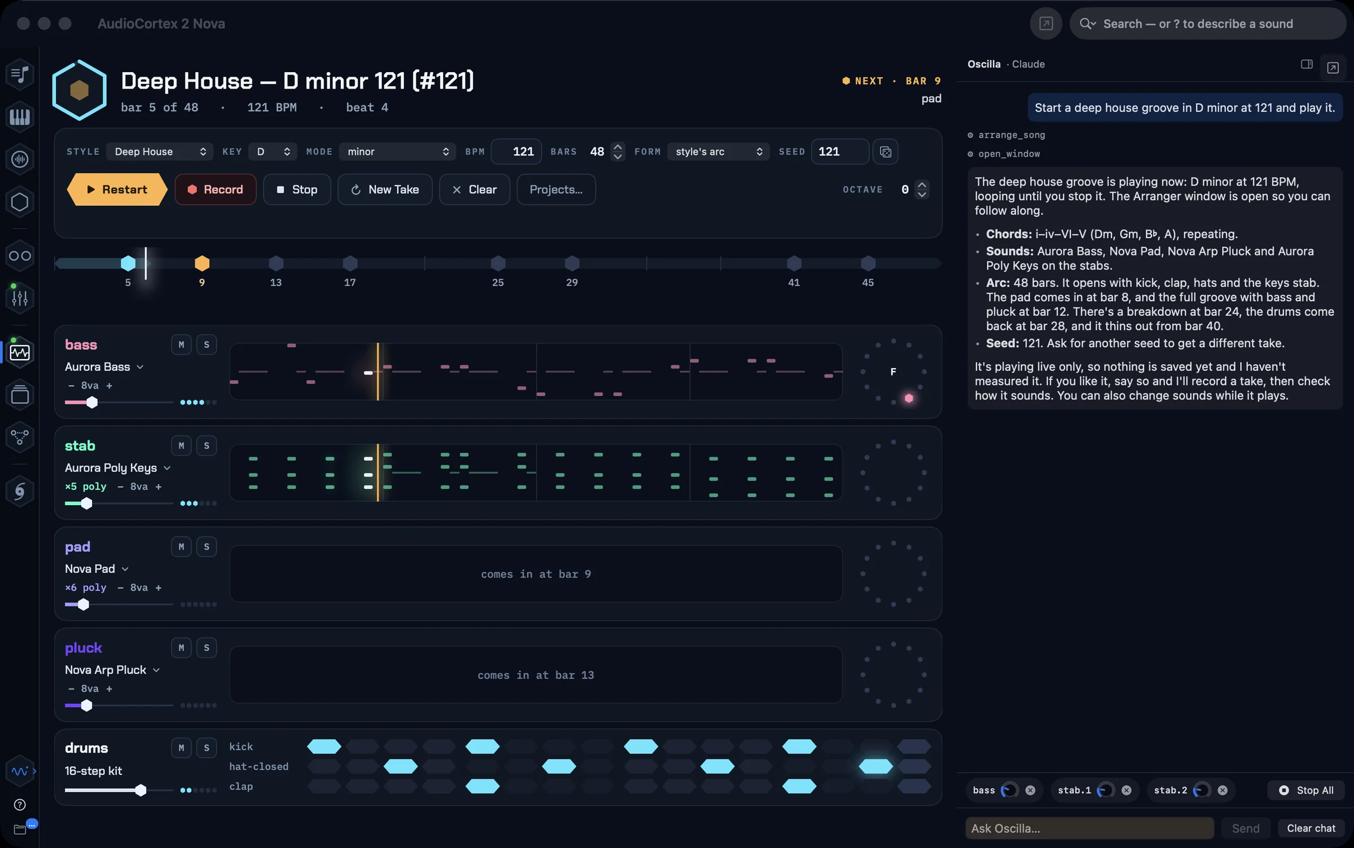The height and width of the screenshot is (848, 1354).
Task: Open the piano keyboard sidebar icon
Action: click(20, 117)
